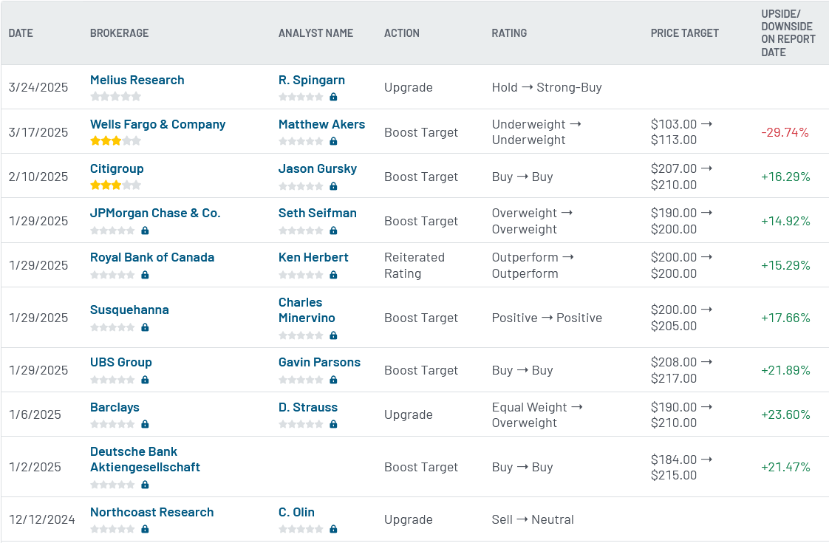Open the Barclays brokerage link

click(115, 407)
